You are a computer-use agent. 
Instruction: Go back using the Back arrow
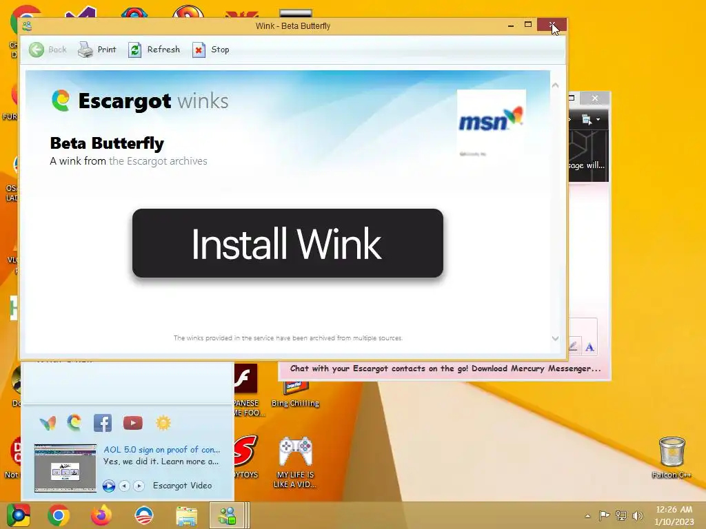pos(48,50)
